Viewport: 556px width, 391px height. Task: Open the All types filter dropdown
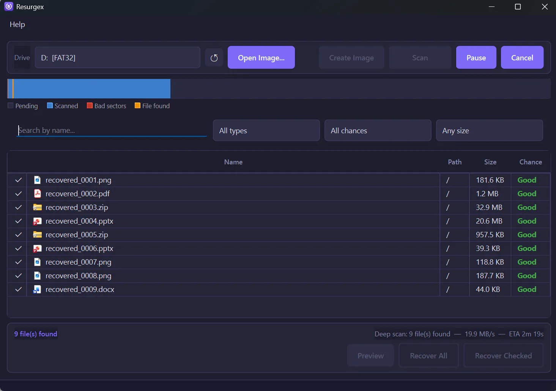[266, 131]
